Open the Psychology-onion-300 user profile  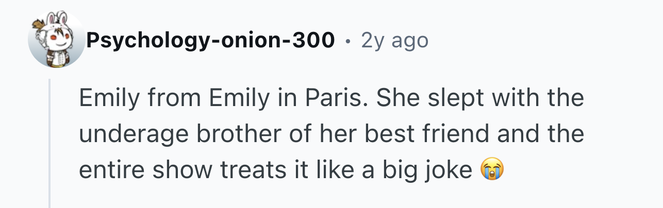click(x=210, y=40)
